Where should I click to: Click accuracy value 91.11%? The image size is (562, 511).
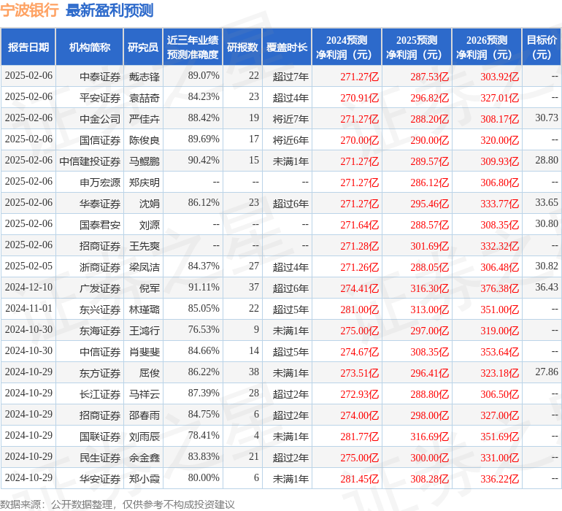(x=204, y=287)
